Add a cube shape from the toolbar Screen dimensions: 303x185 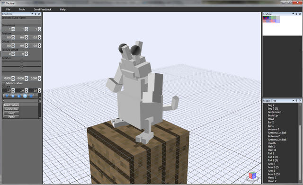pos(31,96)
